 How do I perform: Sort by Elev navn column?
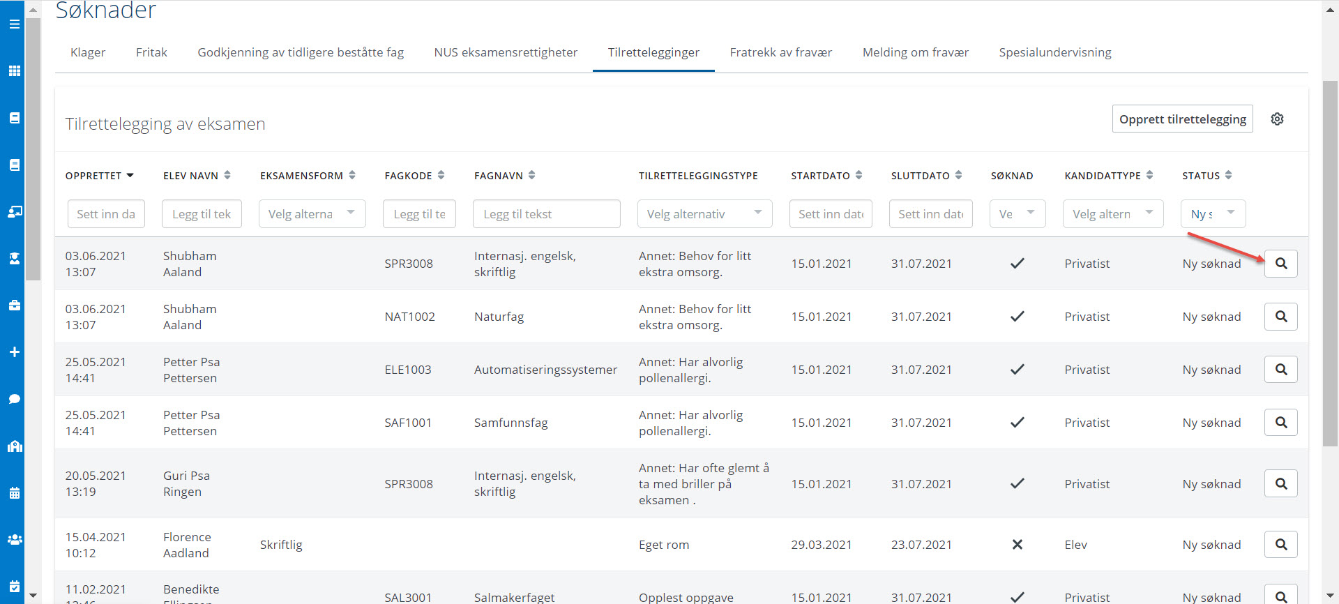click(x=197, y=176)
